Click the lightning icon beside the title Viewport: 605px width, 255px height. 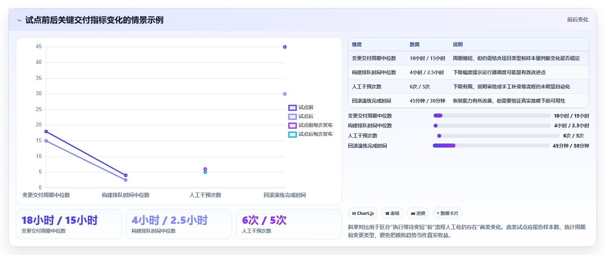19,20
